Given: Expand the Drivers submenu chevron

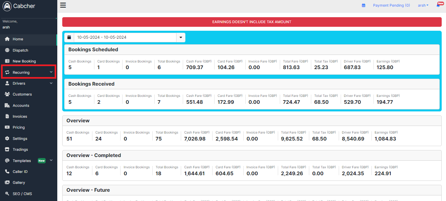Looking at the screenshot, I should click(x=51, y=83).
